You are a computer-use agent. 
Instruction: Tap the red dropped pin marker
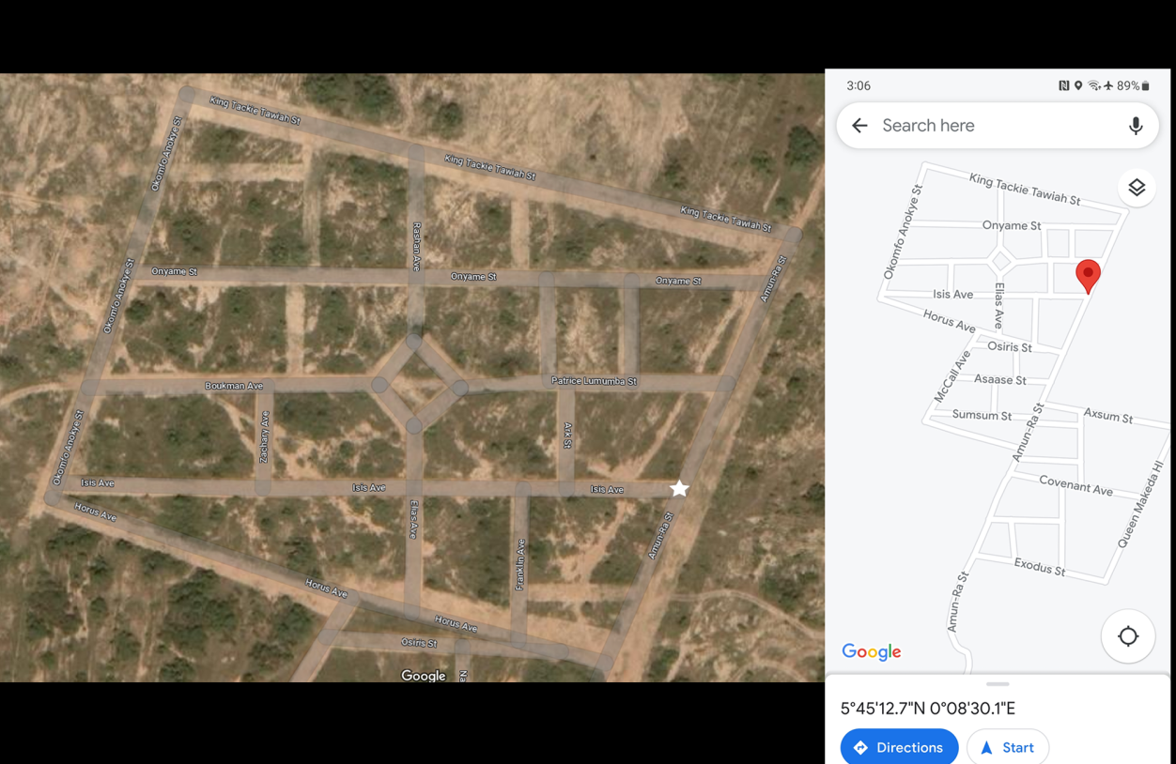pos(1088,275)
